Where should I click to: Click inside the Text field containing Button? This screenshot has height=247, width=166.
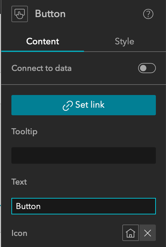[x=84, y=206]
